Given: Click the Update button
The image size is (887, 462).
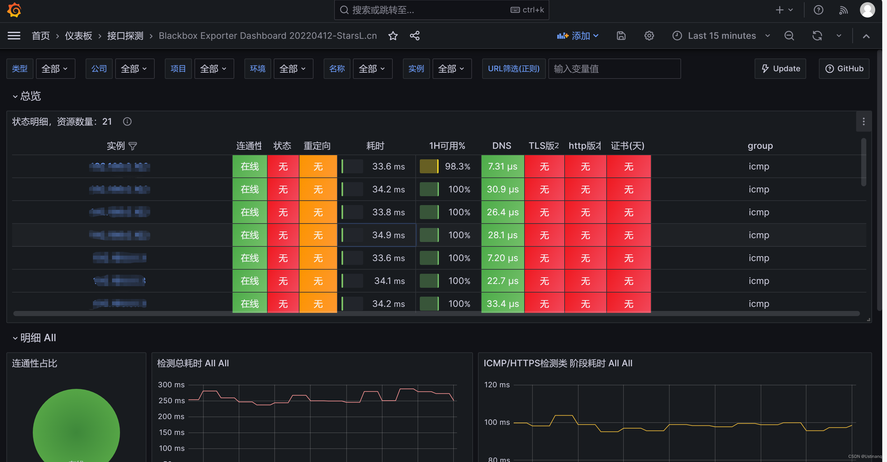Looking at the screenshot, I should (780, 69).
